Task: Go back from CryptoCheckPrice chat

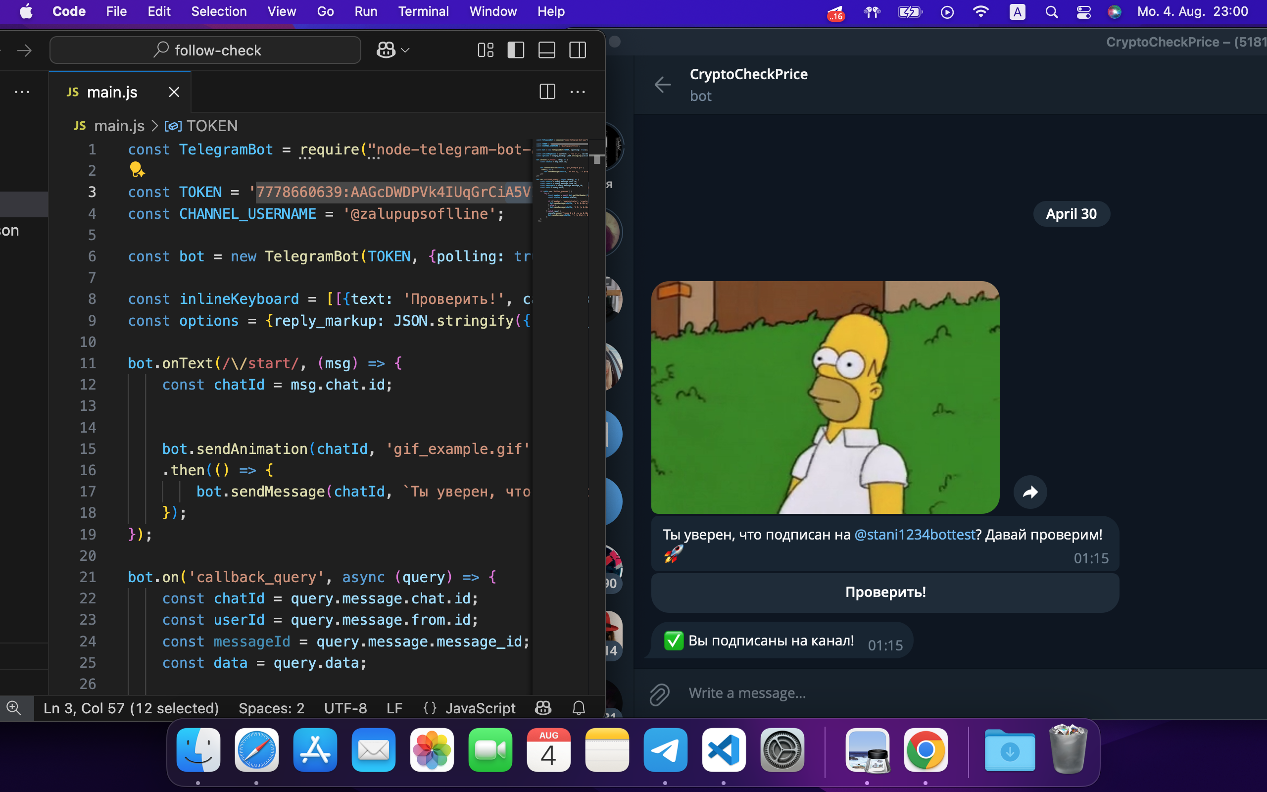Action: click(662, 84)
